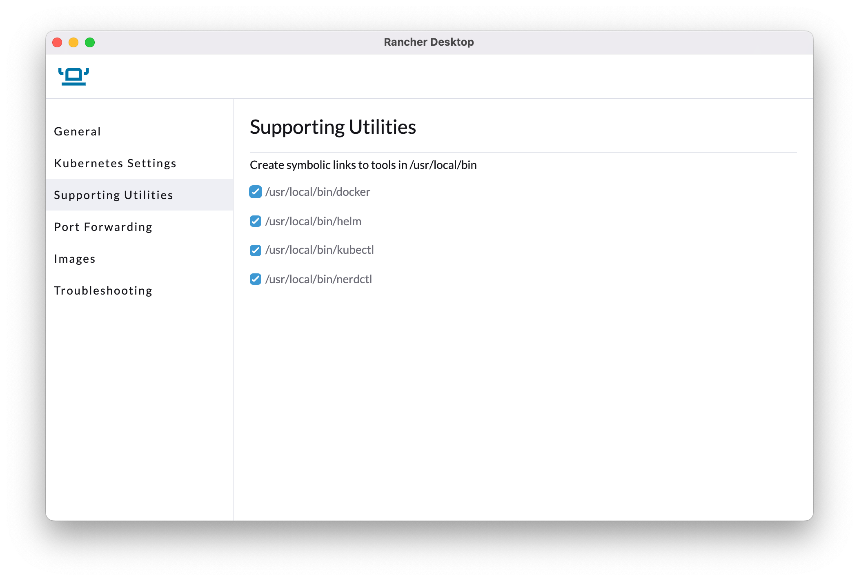
Task: Select the Troubleshooting section
Action: [x=105, y=290]
